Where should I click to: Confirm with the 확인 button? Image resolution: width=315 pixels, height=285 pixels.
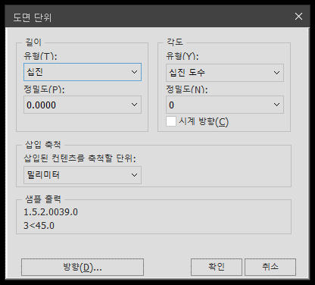[217, 267]
